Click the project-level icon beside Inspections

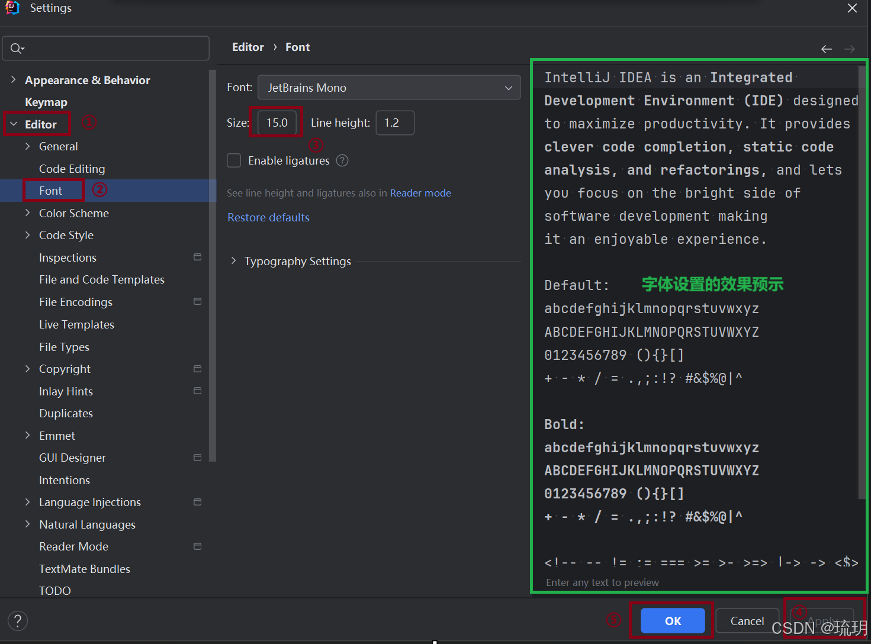click(x=197, y=257)
